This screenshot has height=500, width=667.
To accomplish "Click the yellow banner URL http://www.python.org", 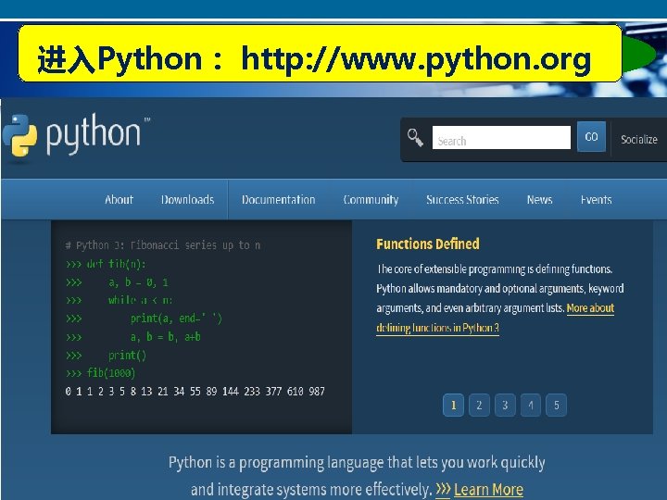I will (416, 58).
